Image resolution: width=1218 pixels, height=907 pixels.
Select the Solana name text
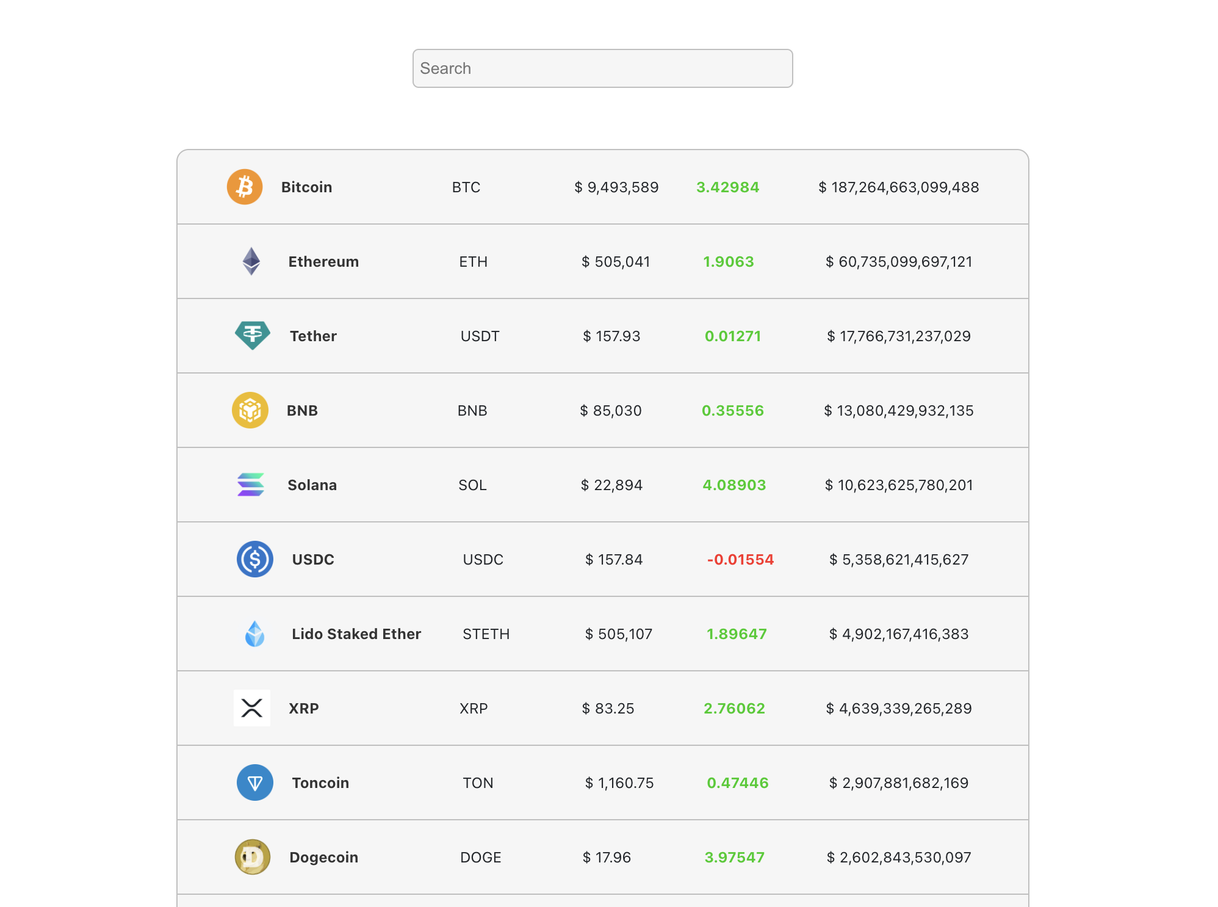(x=312, y=485)
